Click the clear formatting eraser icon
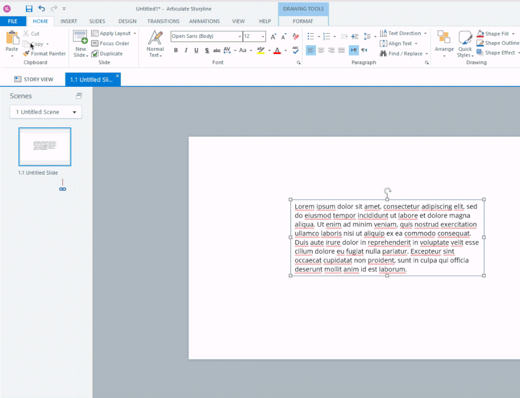The image size is (520, 398). [296, 36]
